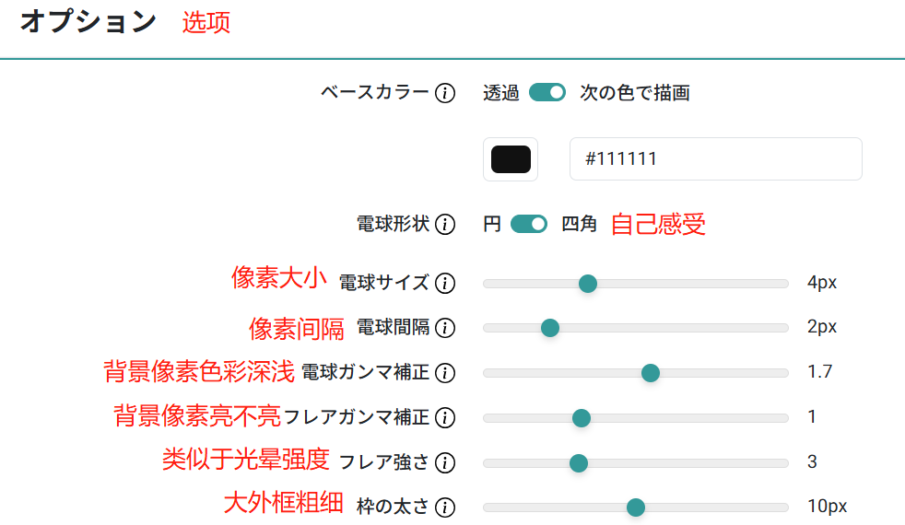The image size is (905, 525).
Task: Click the #111111 hex color field
Action: [x=716, y=158]
